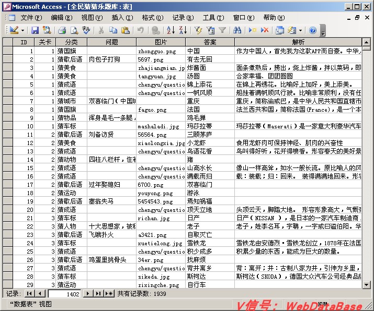Open the 帮助(H) menu
The image size is (374, 311).
[274, 18]
